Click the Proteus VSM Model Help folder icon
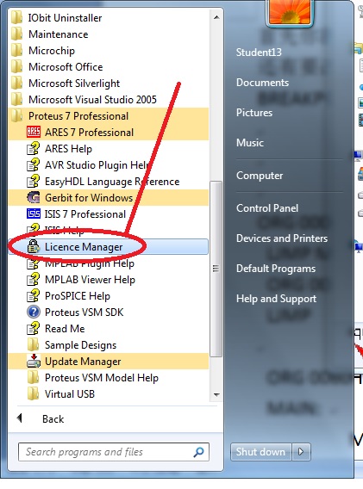The height and width of the screenshot is (489, 363). 33,377
